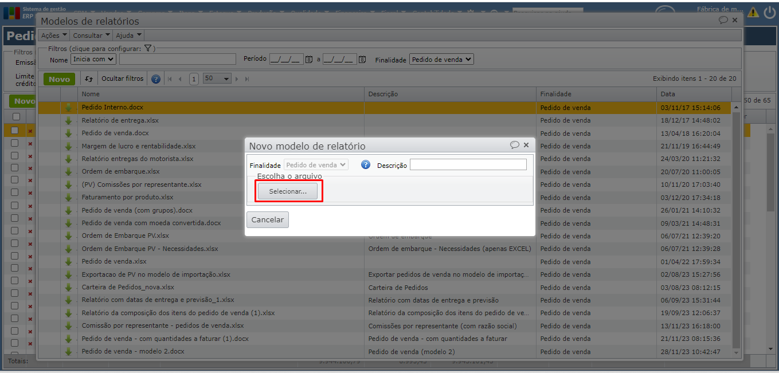Sort by the Finalidade column header
Screen dimensions: 779x373
coord(596,94)
